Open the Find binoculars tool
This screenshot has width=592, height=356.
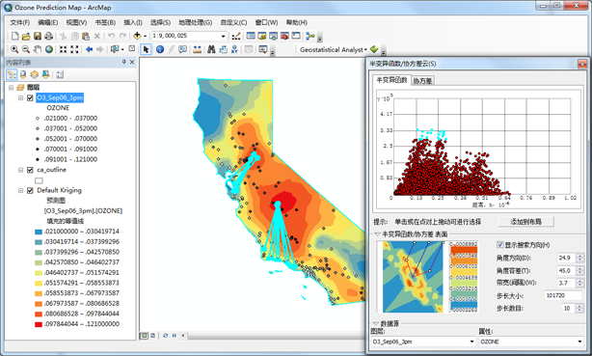211,49
